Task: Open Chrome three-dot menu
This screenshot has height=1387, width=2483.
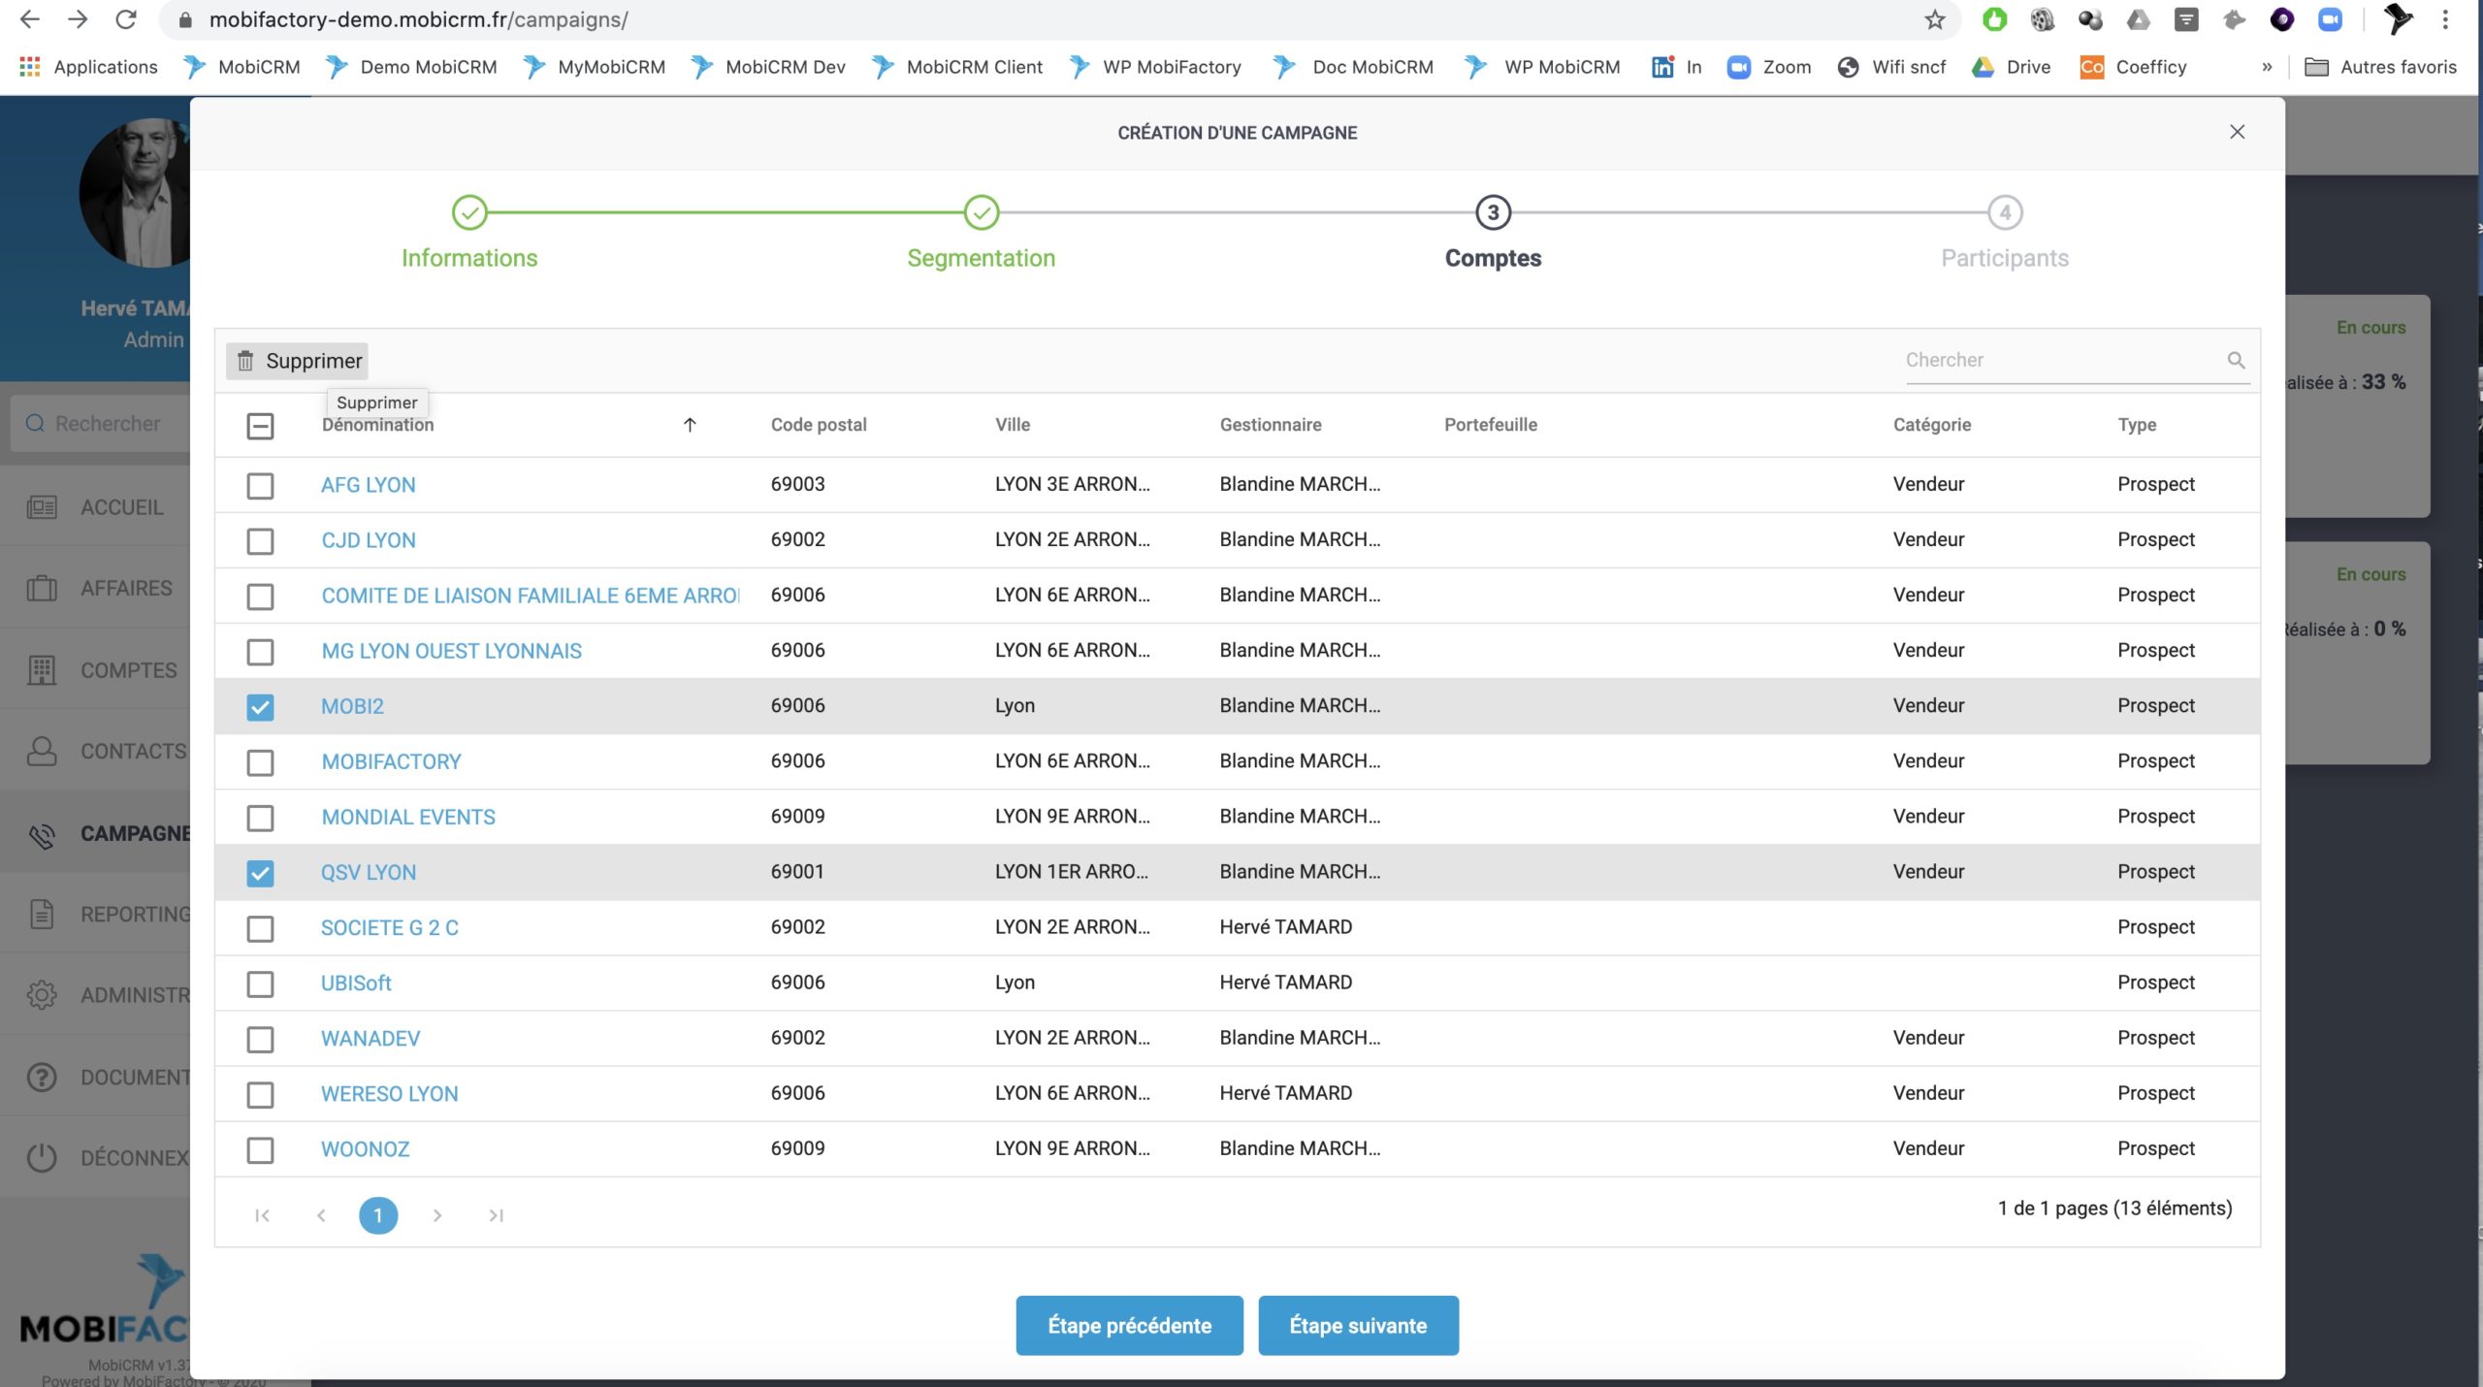Action: point(2445,19)
